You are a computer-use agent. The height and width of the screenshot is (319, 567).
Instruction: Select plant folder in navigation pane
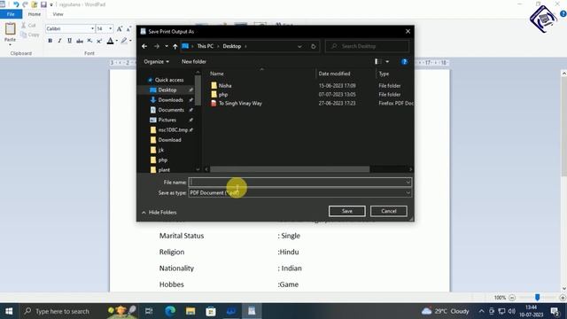point(163,169)
